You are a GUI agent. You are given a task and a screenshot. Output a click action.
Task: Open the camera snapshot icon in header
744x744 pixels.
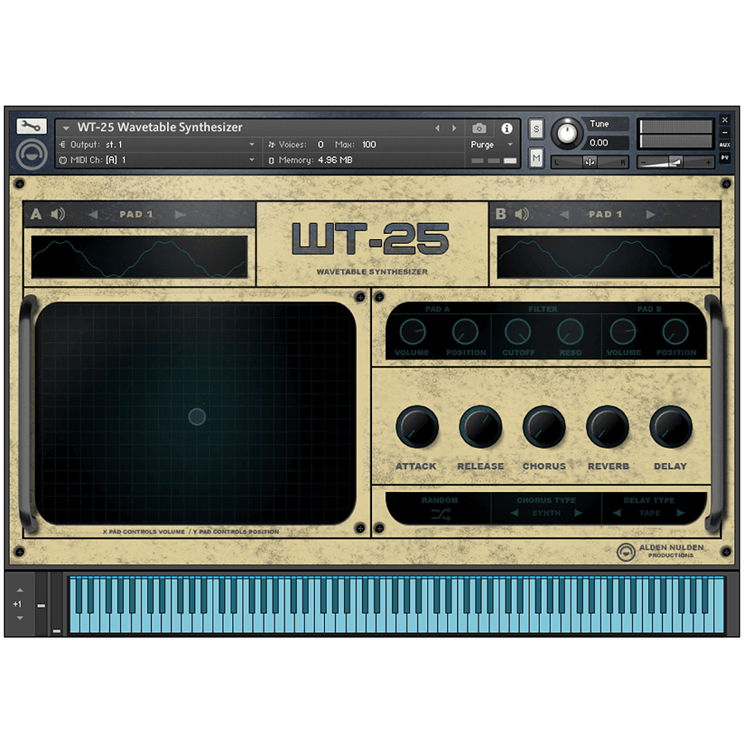[x=479, y=128]
